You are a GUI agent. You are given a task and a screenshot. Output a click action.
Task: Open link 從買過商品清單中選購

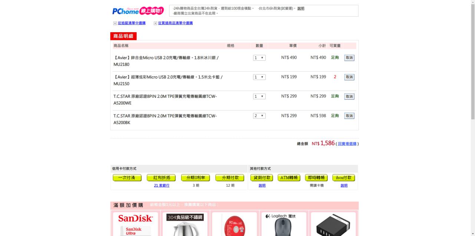click(x=175, y=23)
